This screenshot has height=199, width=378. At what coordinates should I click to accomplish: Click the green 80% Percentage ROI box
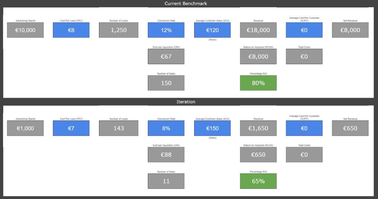point(258,83)
